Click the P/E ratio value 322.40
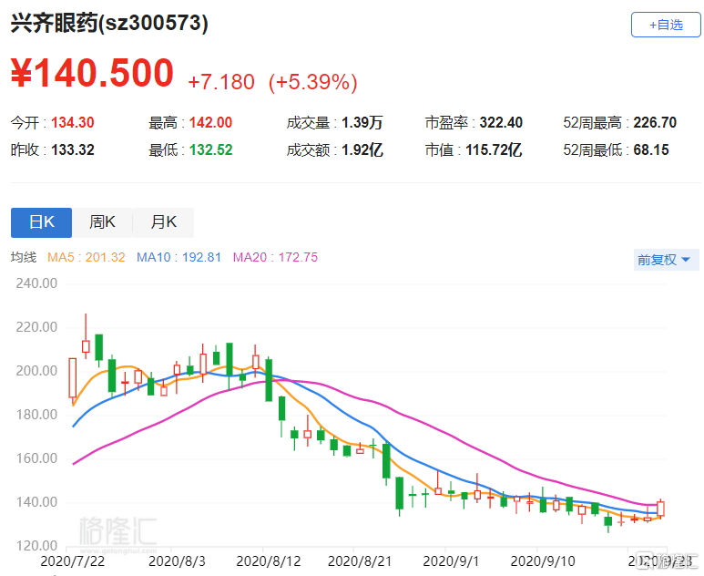This screenshot has height=576, width=704. 501,122
